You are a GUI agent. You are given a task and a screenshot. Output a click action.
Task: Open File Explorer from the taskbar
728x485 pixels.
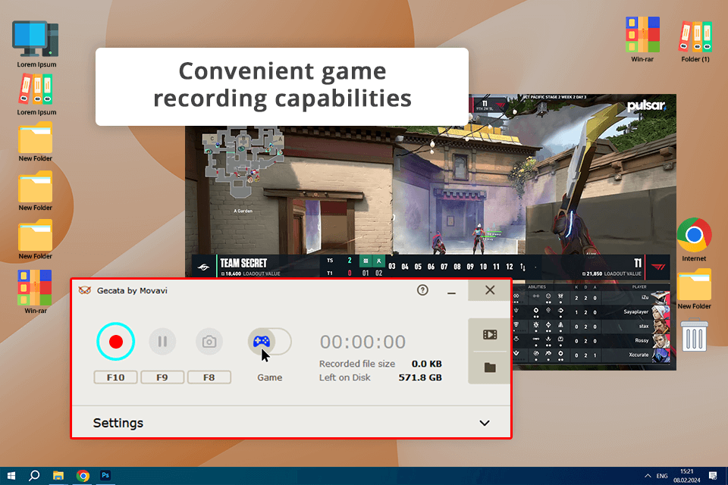58,476
